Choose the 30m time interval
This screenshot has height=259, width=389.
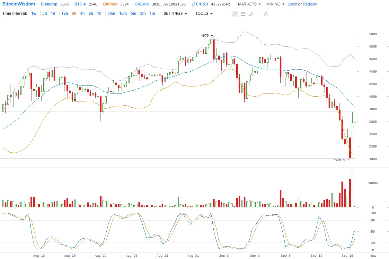pyautogui.click(x=111, y=13)
